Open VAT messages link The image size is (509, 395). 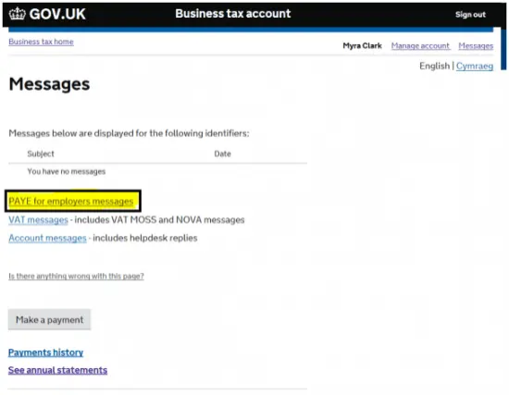coord(38,220)
